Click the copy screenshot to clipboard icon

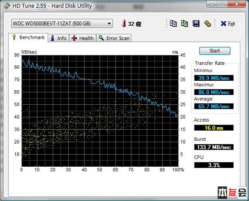tap(184, 24)
